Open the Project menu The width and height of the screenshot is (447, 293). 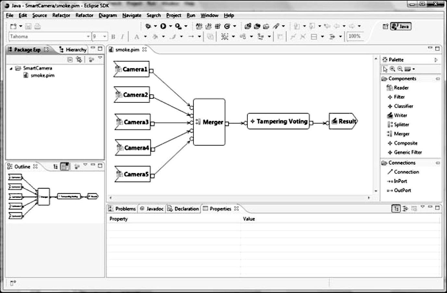(x=174, y=15)
